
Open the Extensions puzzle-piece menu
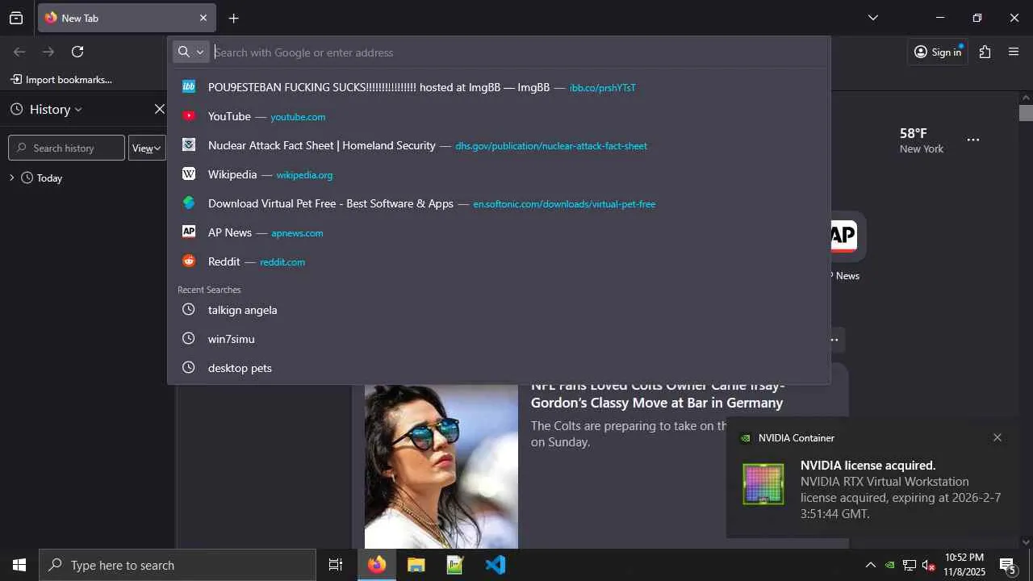(985, 52)
